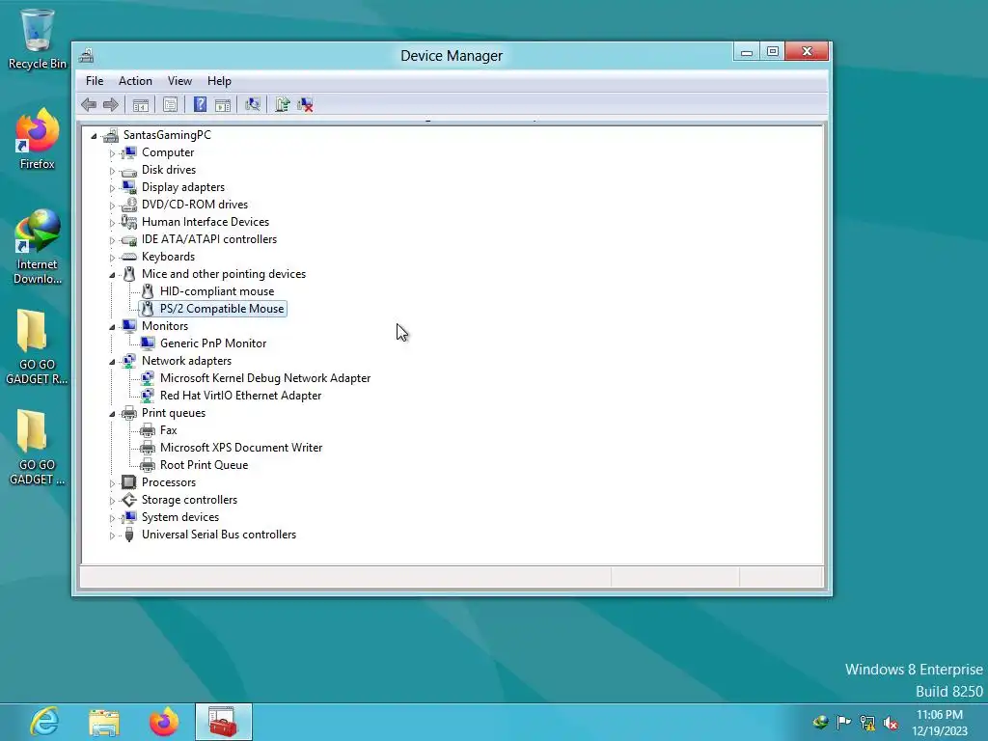
Task: Expand the DVD/CD-ROM drives category
Action: [112, 205]
